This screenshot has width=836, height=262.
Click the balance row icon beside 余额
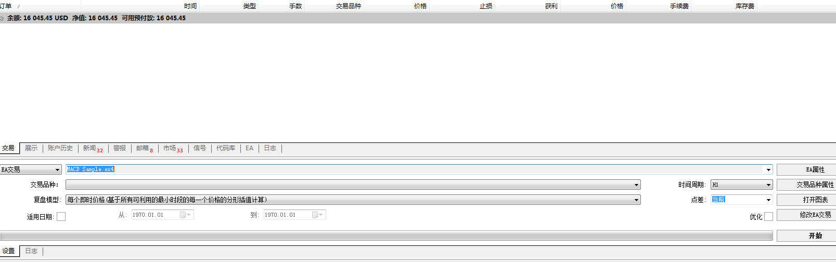(2, 18)
